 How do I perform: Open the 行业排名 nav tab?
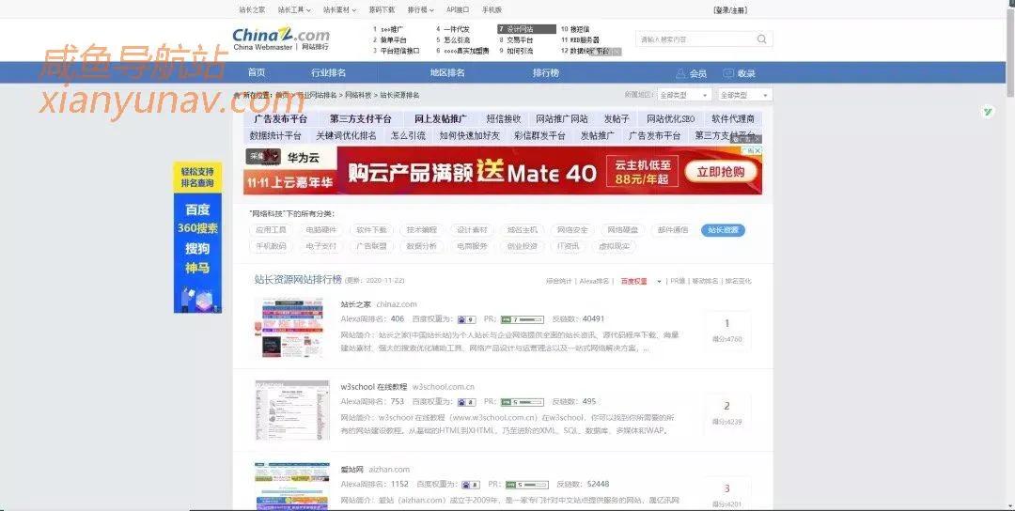click(328, 73)
